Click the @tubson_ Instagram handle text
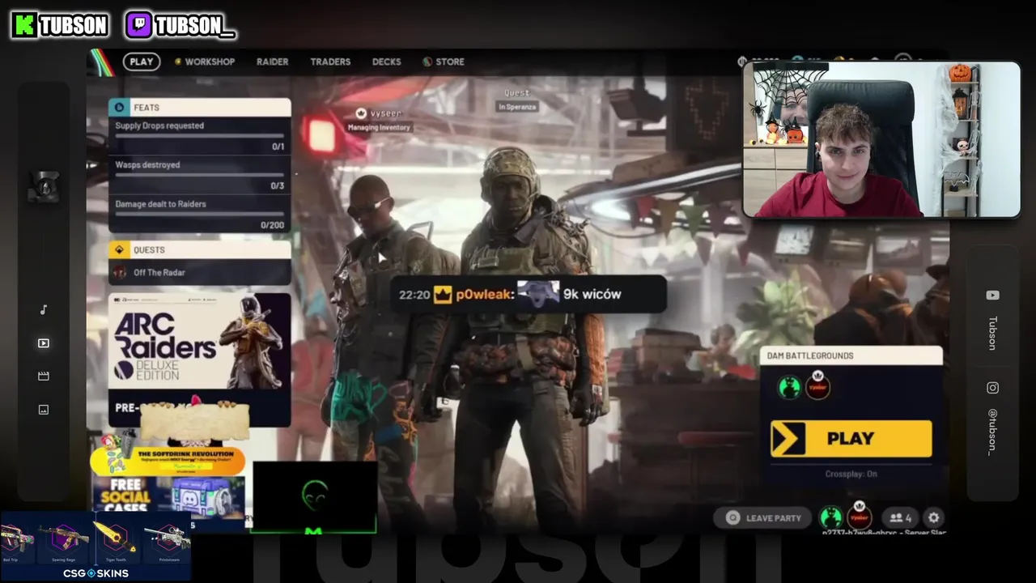 (x=992, y=432)
